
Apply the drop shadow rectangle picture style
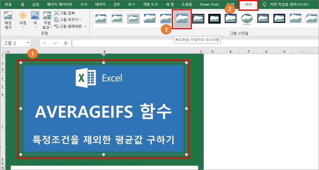coord(149,19)
